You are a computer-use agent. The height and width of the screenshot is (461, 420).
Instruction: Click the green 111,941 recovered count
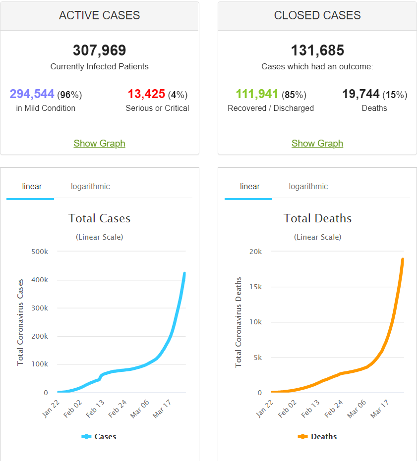257,94
